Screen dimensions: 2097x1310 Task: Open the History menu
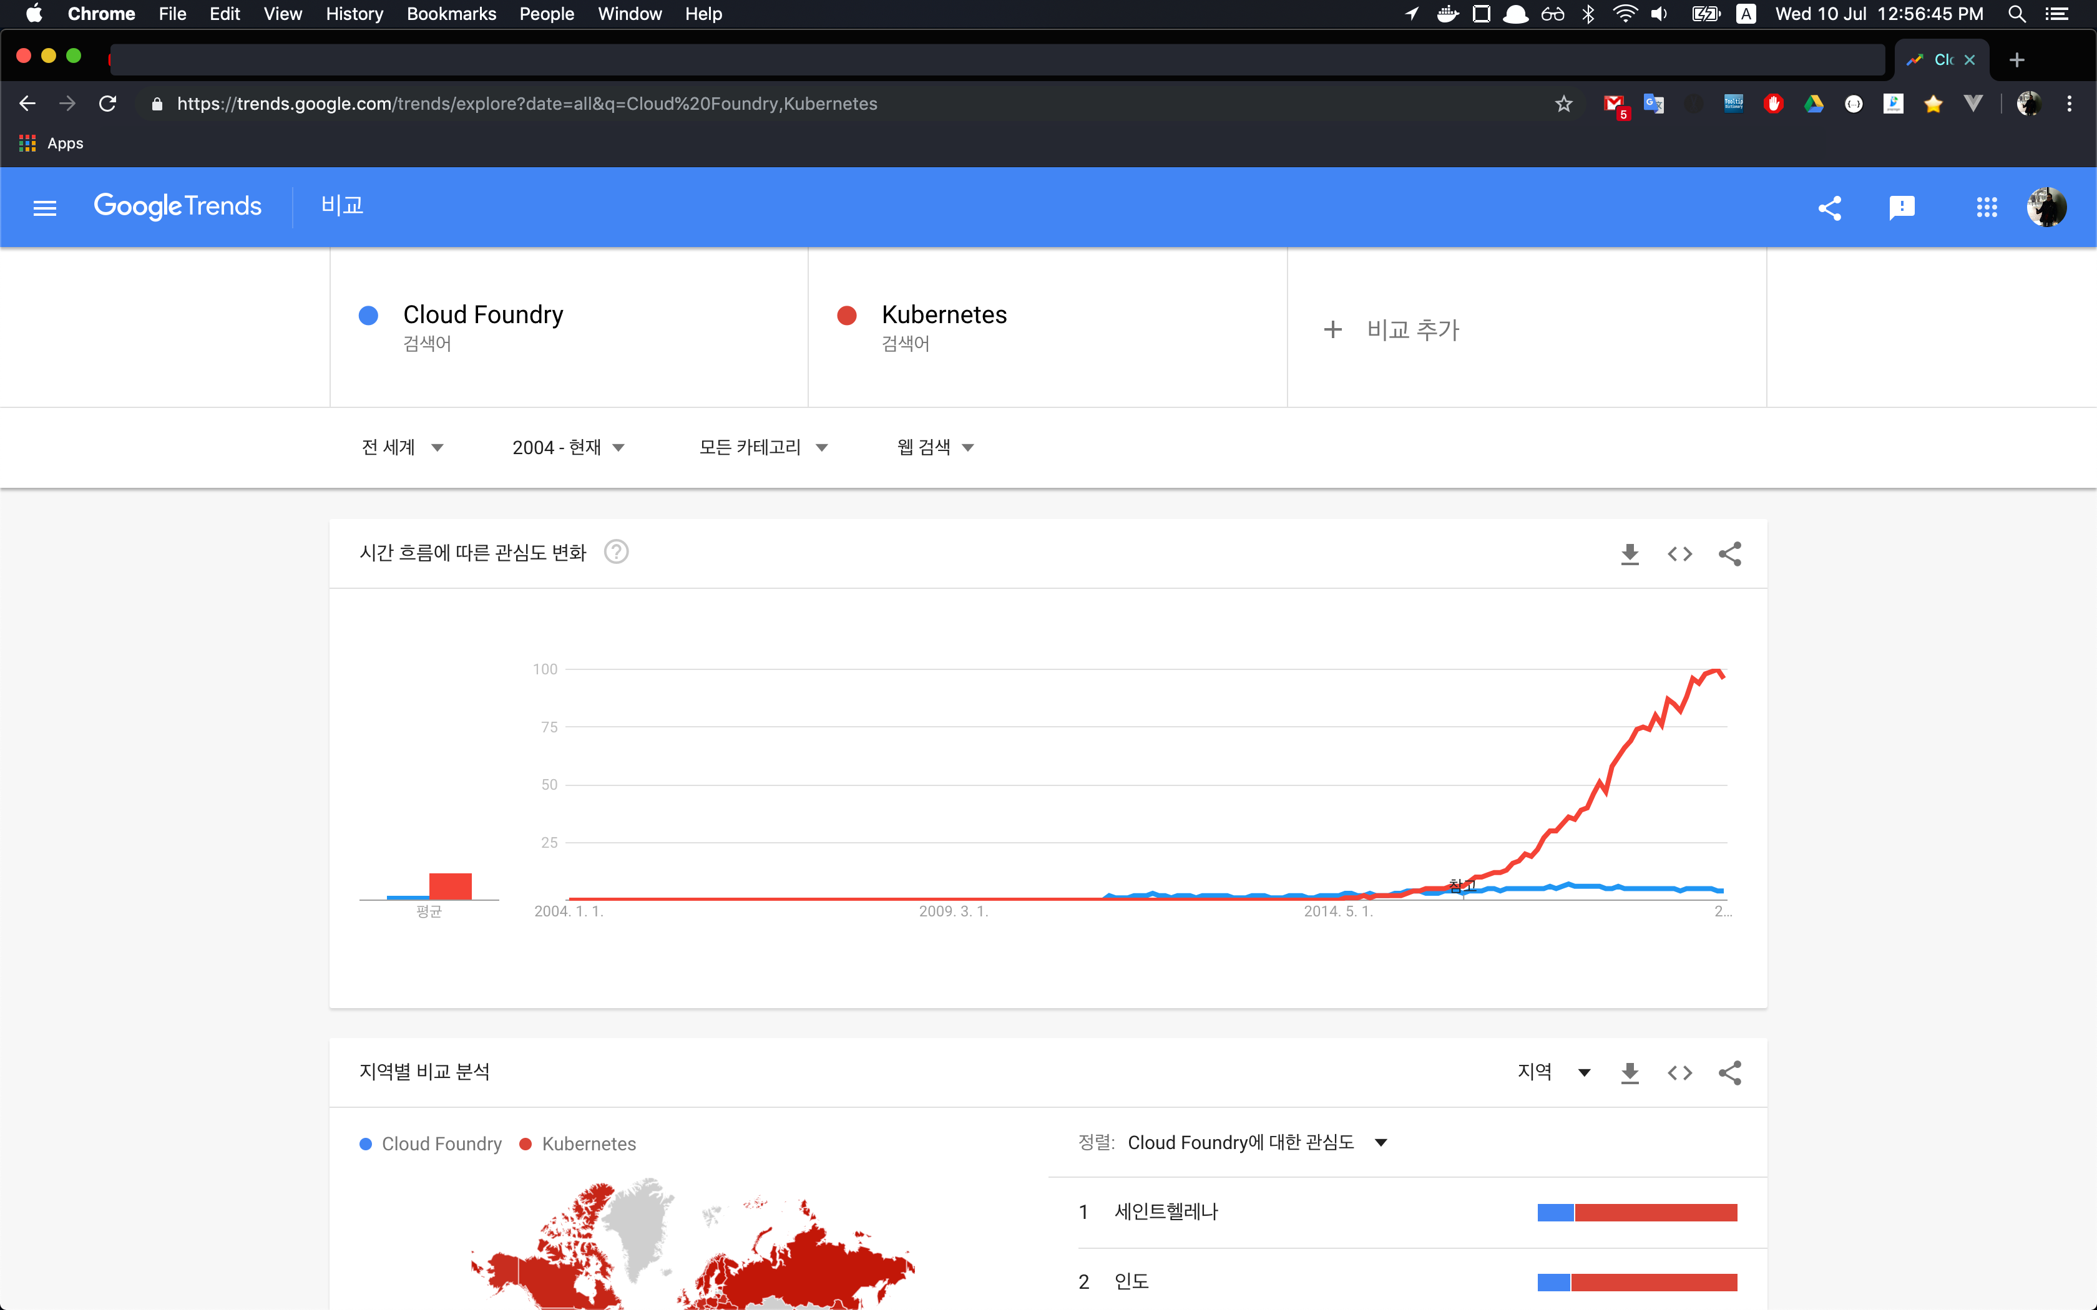coord(354,14)
